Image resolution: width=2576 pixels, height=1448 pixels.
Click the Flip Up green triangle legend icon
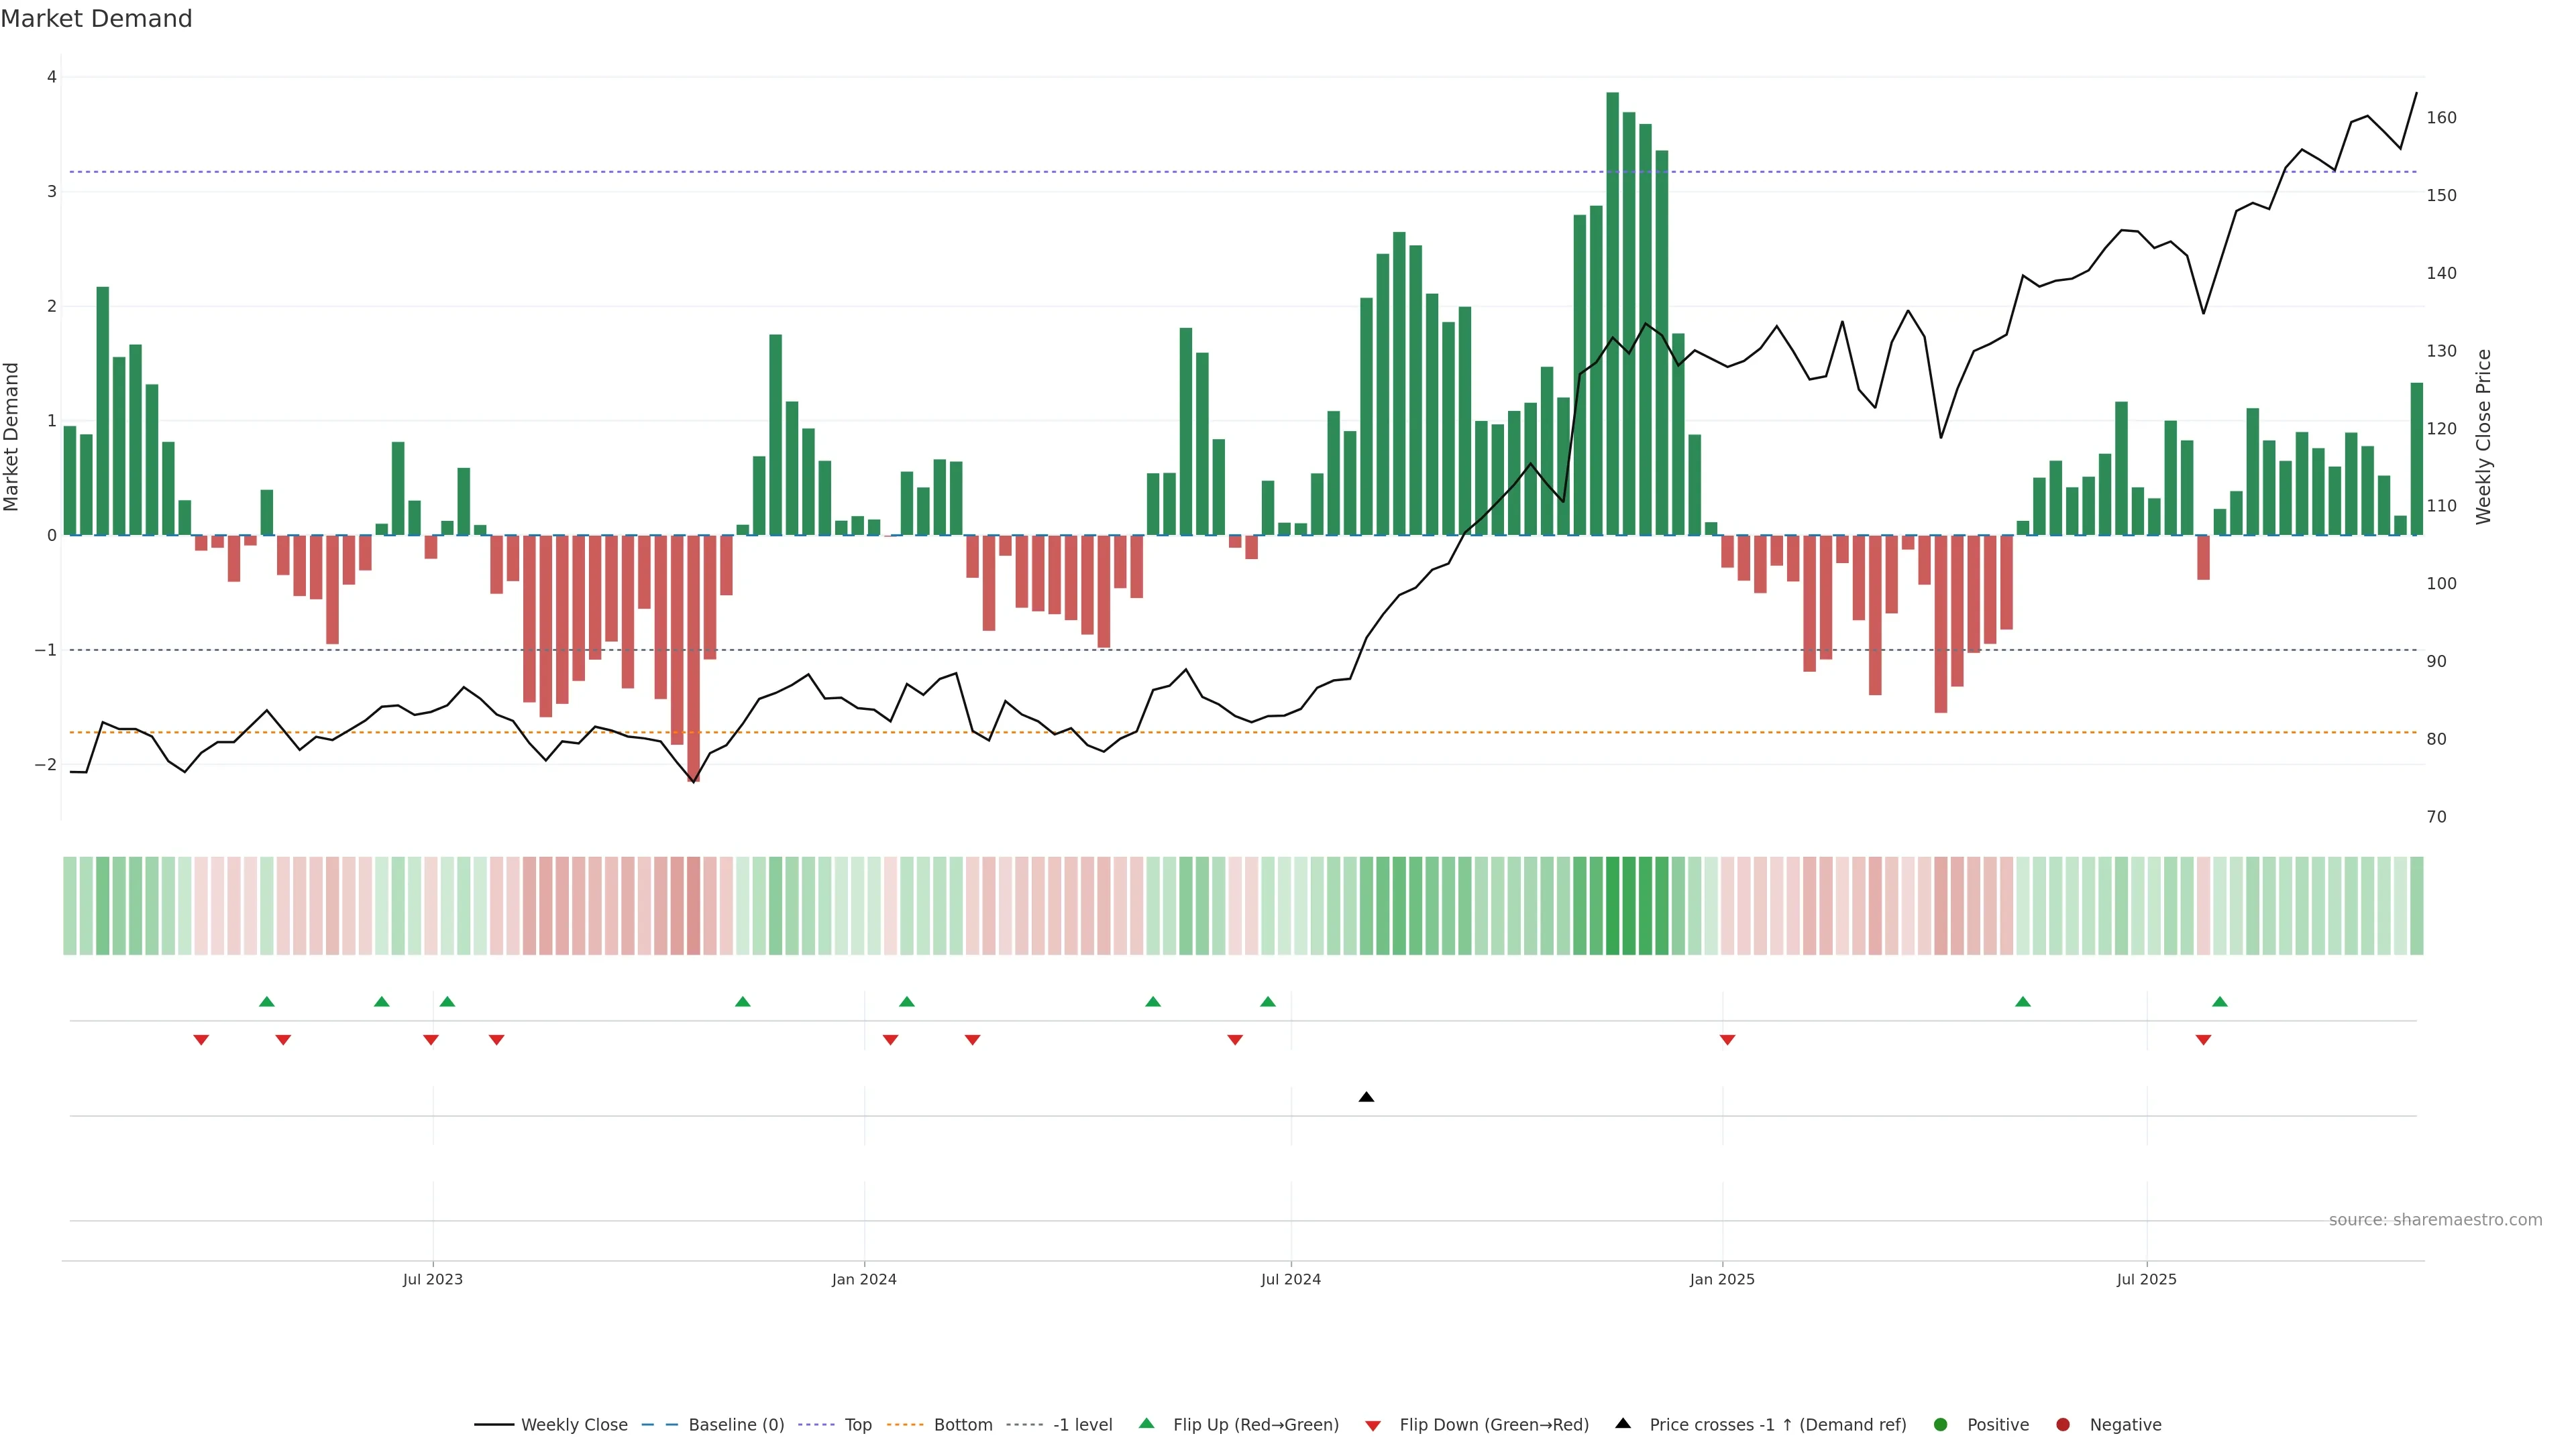(1147, 1424)
